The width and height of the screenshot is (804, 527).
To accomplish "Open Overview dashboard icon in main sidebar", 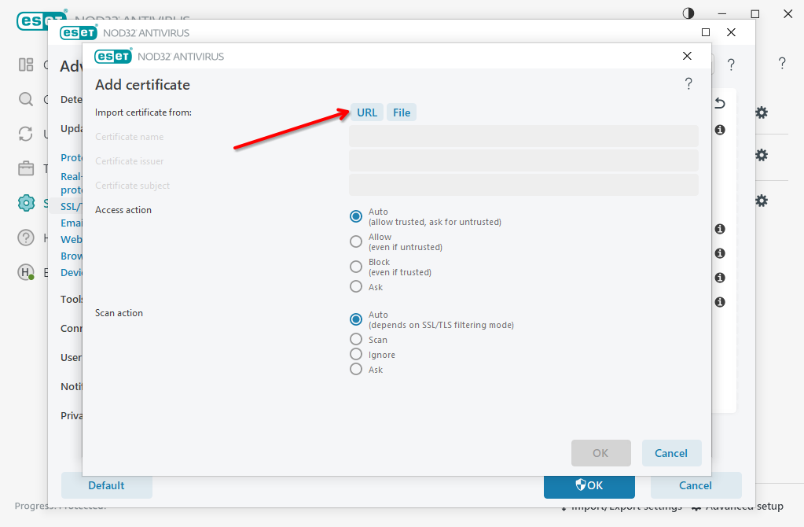I will coord(26,64).
